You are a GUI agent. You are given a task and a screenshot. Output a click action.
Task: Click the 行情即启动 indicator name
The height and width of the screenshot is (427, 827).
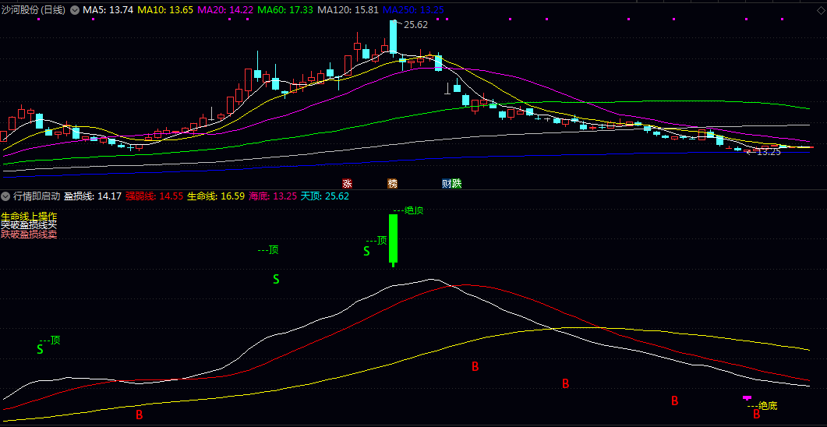click(37, 196)
